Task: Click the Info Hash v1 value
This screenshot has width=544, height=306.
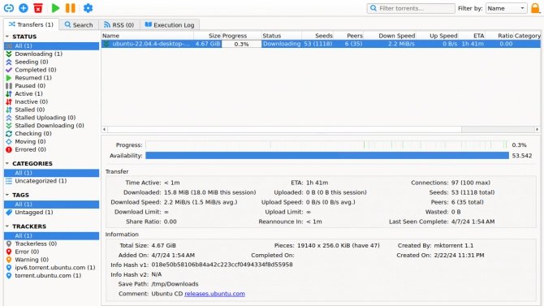Action: click(222, 265)
